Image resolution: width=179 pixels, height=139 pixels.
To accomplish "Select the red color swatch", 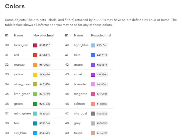I will 35,55.
